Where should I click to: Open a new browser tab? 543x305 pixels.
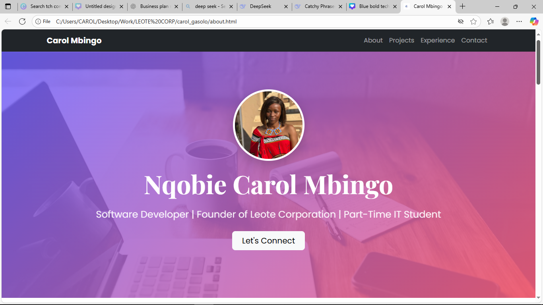(462, 6)
